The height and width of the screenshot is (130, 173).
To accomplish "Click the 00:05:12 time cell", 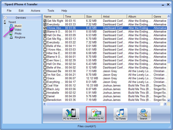I will 70,85.
